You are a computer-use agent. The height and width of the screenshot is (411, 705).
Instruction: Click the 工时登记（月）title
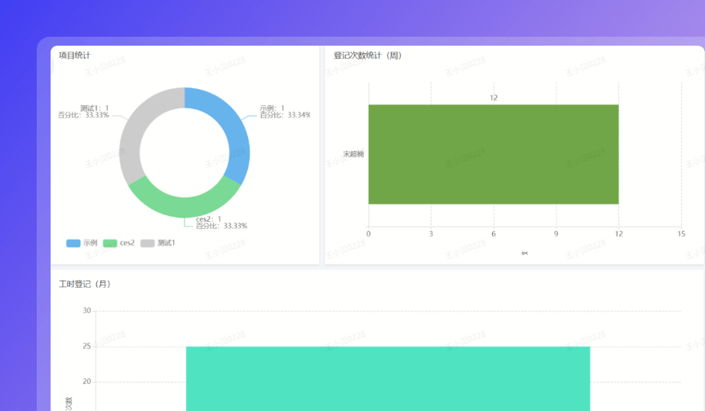point(85,284)
